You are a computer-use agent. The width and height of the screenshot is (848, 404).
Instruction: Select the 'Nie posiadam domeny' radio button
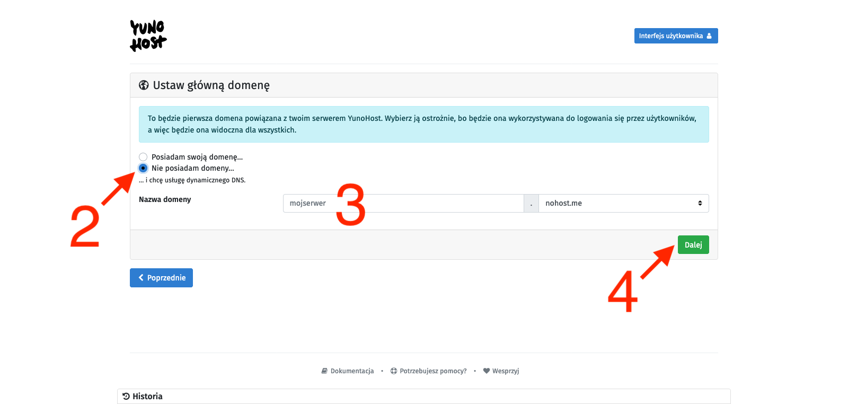click(143, 168)
